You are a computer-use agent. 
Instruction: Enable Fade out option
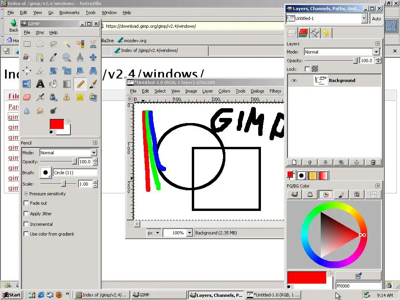pos(26,203)
